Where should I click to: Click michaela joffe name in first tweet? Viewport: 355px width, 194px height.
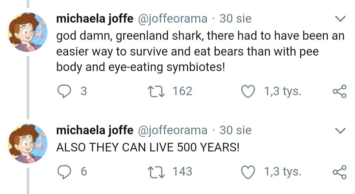click(95, 19)
